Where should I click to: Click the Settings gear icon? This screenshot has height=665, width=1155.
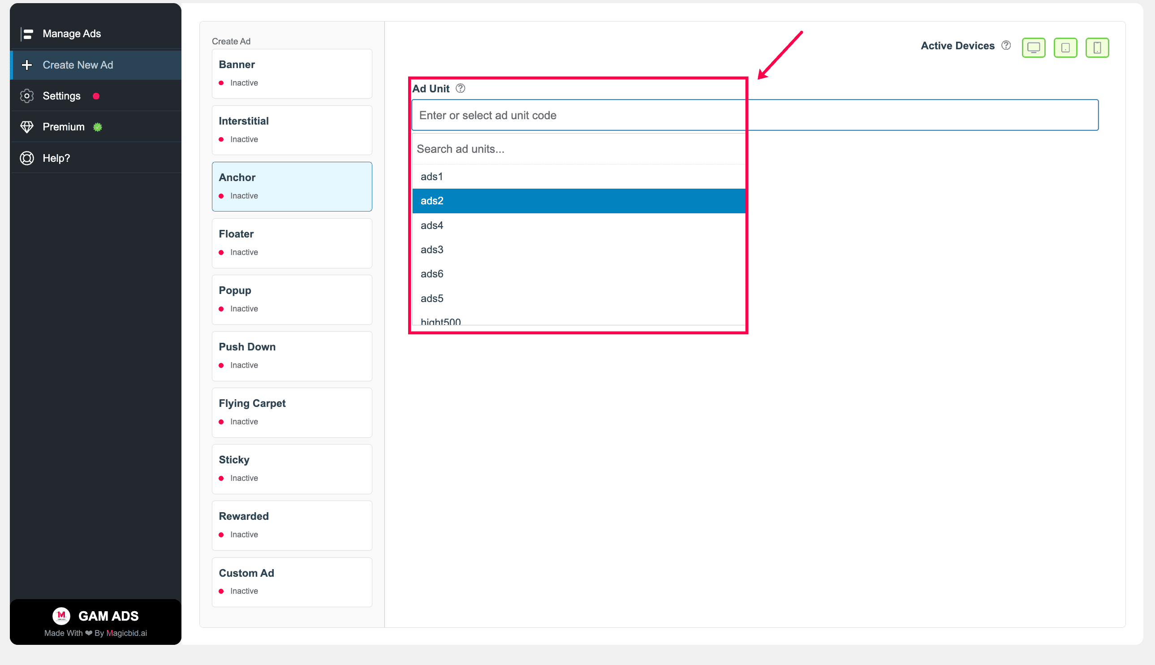[27, 96]
